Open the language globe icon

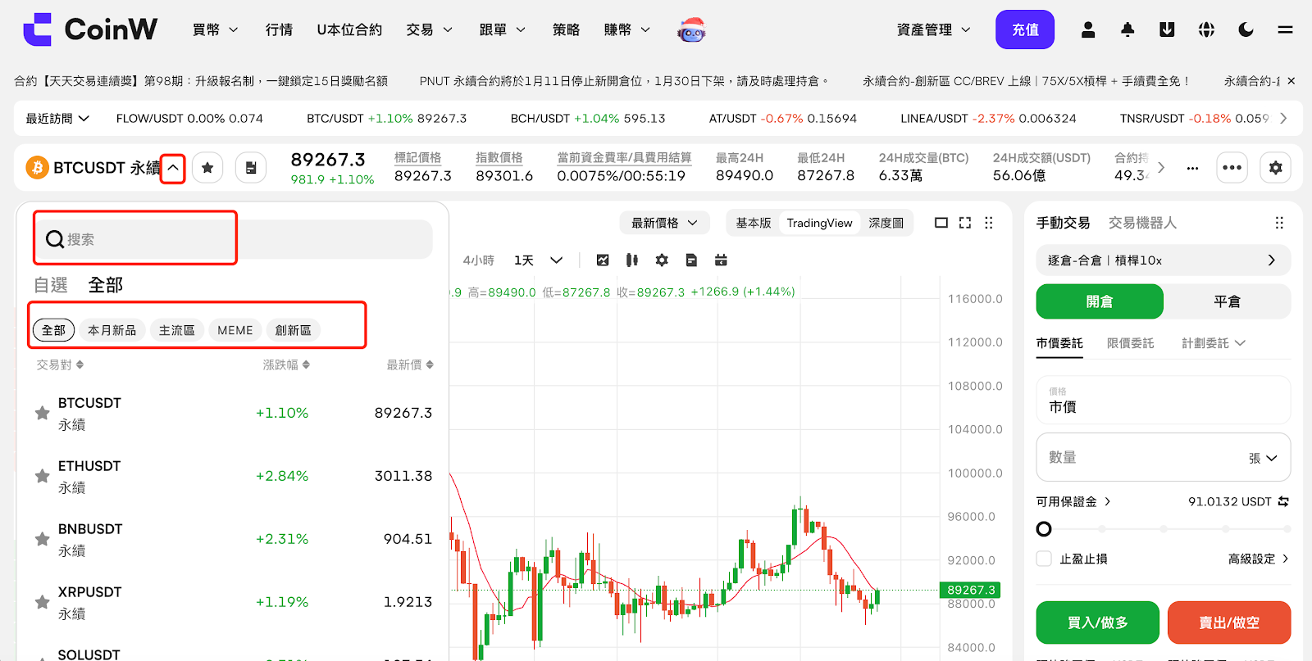[x=1206, y=30]
